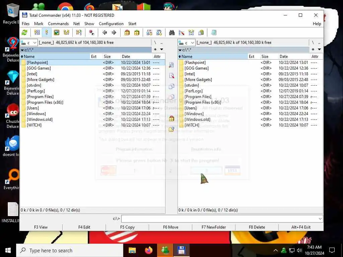
Task: Open the left panel directory history arrow
Action: click(x=161, y=50)
